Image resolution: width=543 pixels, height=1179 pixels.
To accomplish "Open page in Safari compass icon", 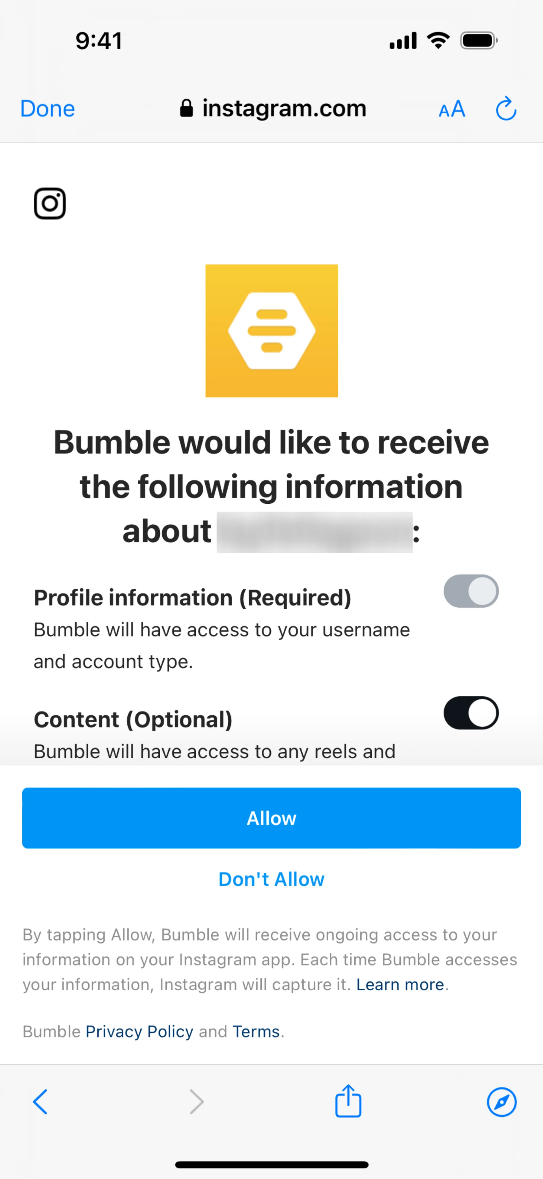I will tap(501, 1102).
